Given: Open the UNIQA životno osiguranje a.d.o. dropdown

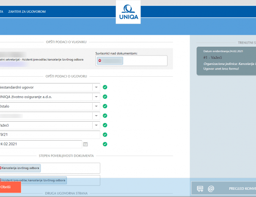Looking at the screenshot, I should pyautogui.click(x=96, y=97).
